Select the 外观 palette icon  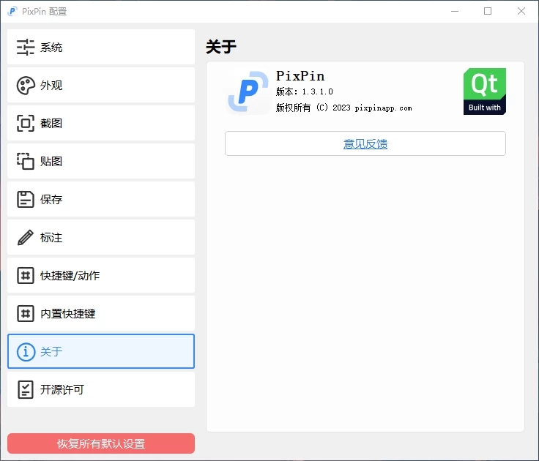[26, 86]
